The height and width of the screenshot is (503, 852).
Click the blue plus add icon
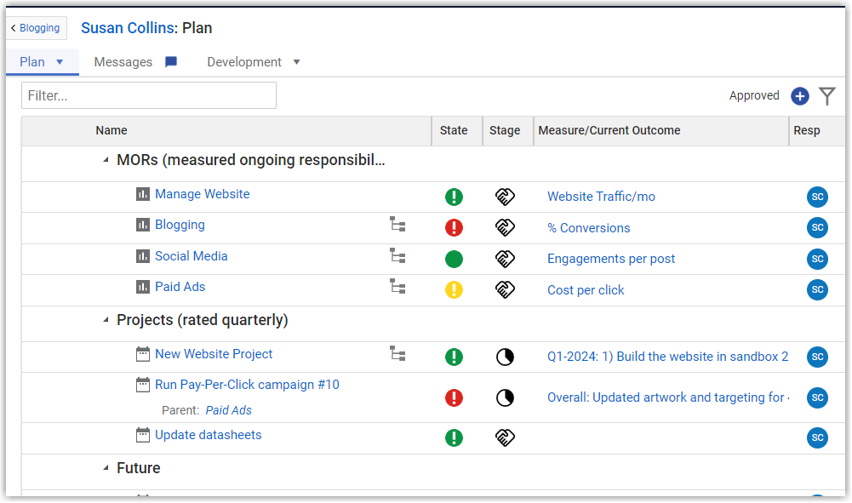[799, 96]
